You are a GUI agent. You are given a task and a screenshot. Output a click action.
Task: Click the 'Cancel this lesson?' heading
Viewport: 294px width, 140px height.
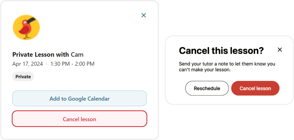(x=221, y=51)
